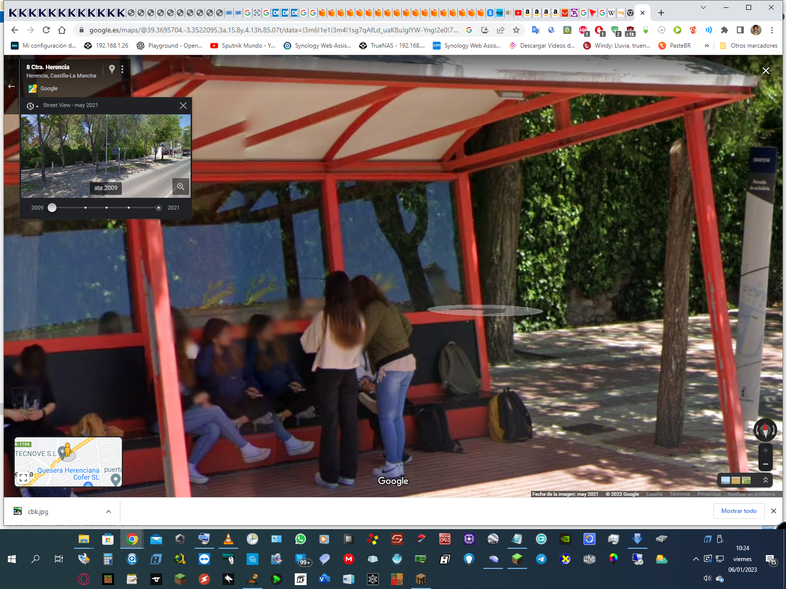This screenshot has height=589, width=786.
Task: Open the cbk.jpg download options arrow
Action: [109, 511]
